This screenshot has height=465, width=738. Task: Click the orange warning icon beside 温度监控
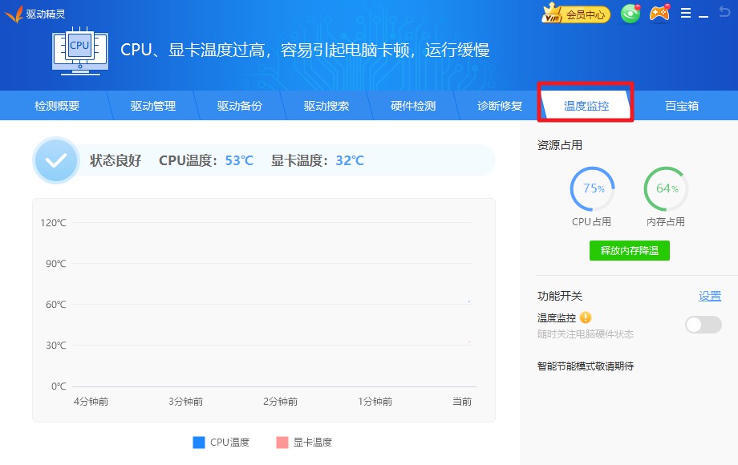point(586,317)
